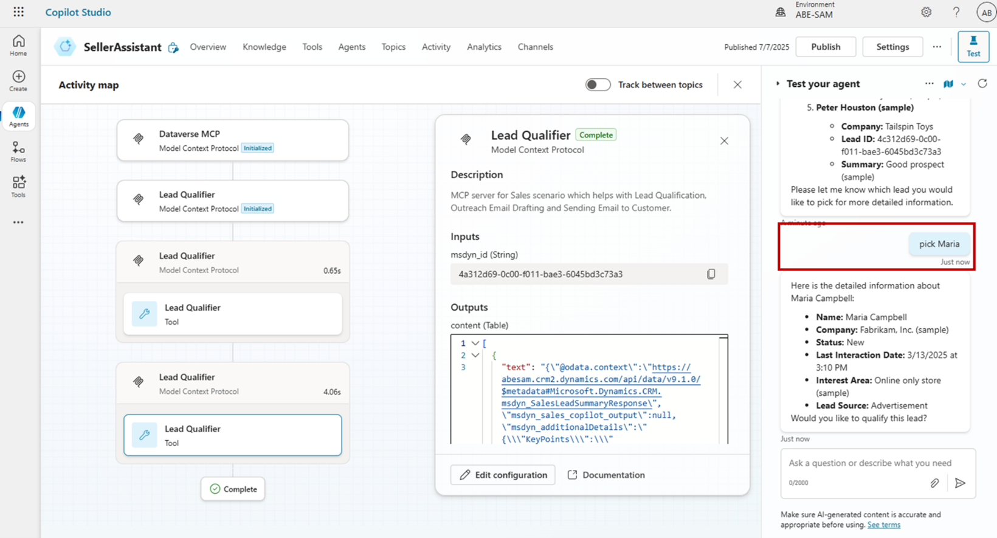This screenshot has height=538, width=997.
Task: Collapse JSON line 1 chevron
Action: tap(475, 343)
